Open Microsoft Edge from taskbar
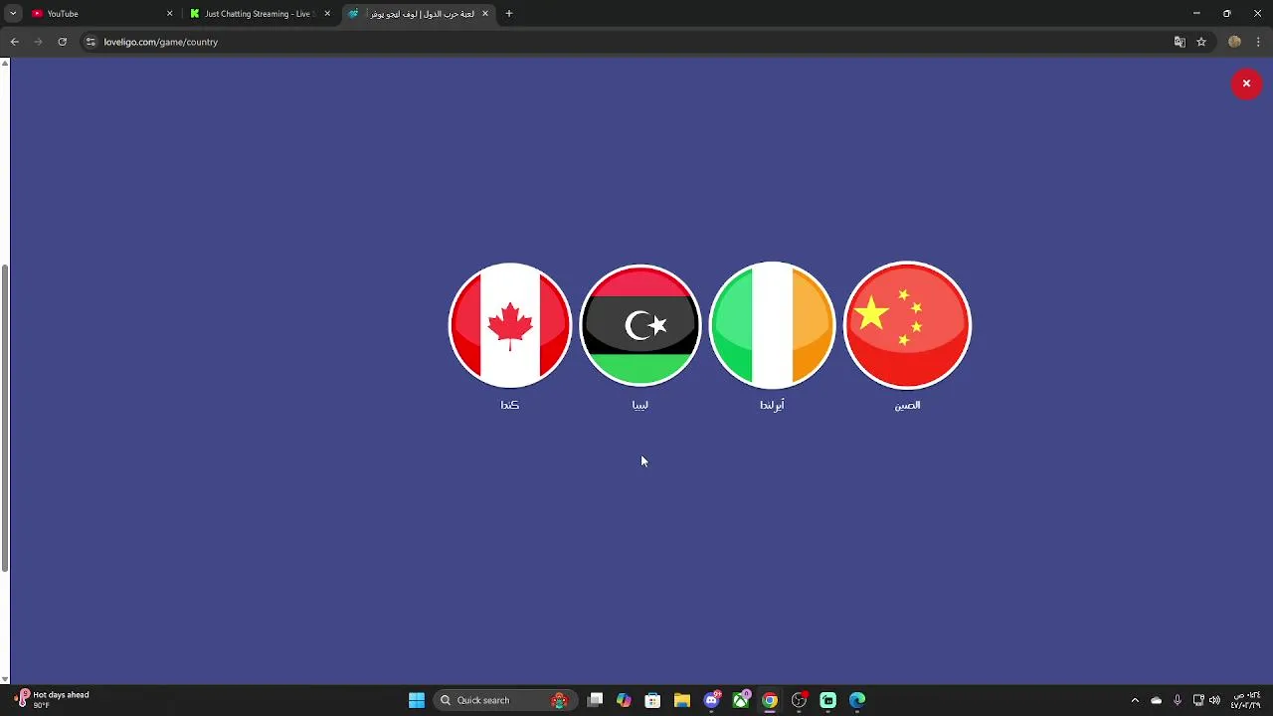The image size is (1273, 716). pos(857,700)
